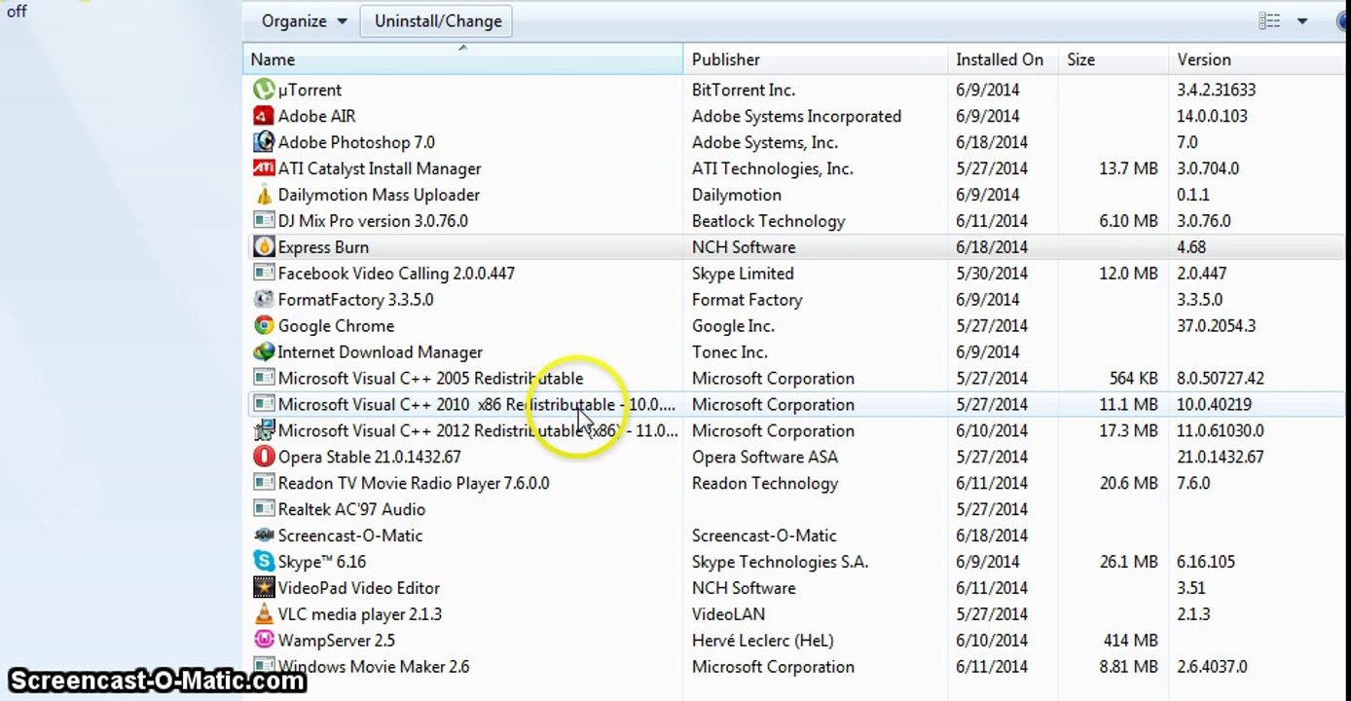Sort by the Installed On column header

1004,59
